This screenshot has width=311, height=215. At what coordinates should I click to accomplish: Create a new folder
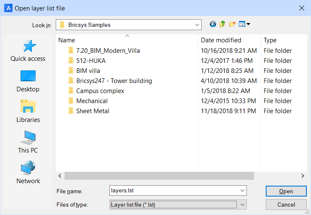click(x=232, y=24)
